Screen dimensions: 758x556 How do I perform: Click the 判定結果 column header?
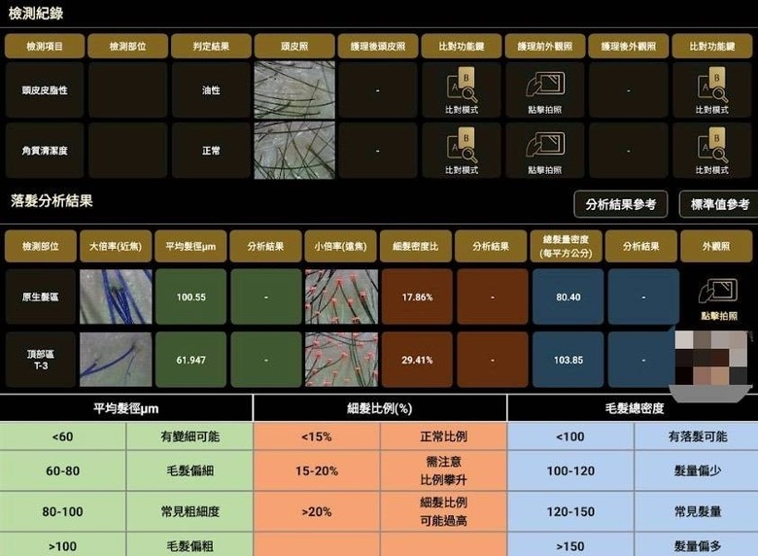(211, 47)
